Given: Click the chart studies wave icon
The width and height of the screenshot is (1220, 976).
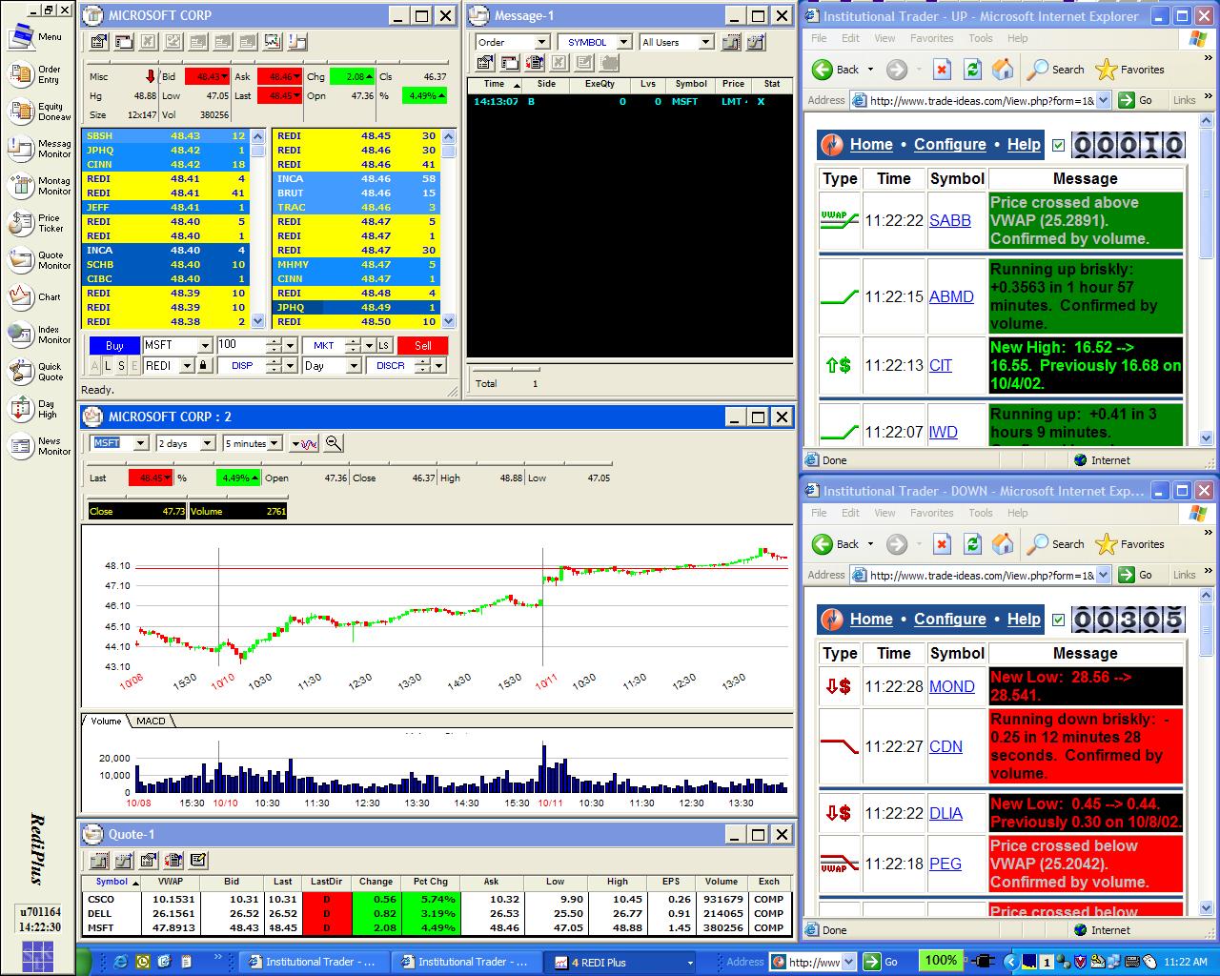Looking at the screenshot, I should 304,443.
